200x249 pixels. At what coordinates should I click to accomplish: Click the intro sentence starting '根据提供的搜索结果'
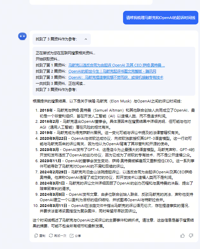107,101
